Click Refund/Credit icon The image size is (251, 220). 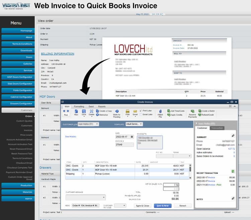coord(199,115)
